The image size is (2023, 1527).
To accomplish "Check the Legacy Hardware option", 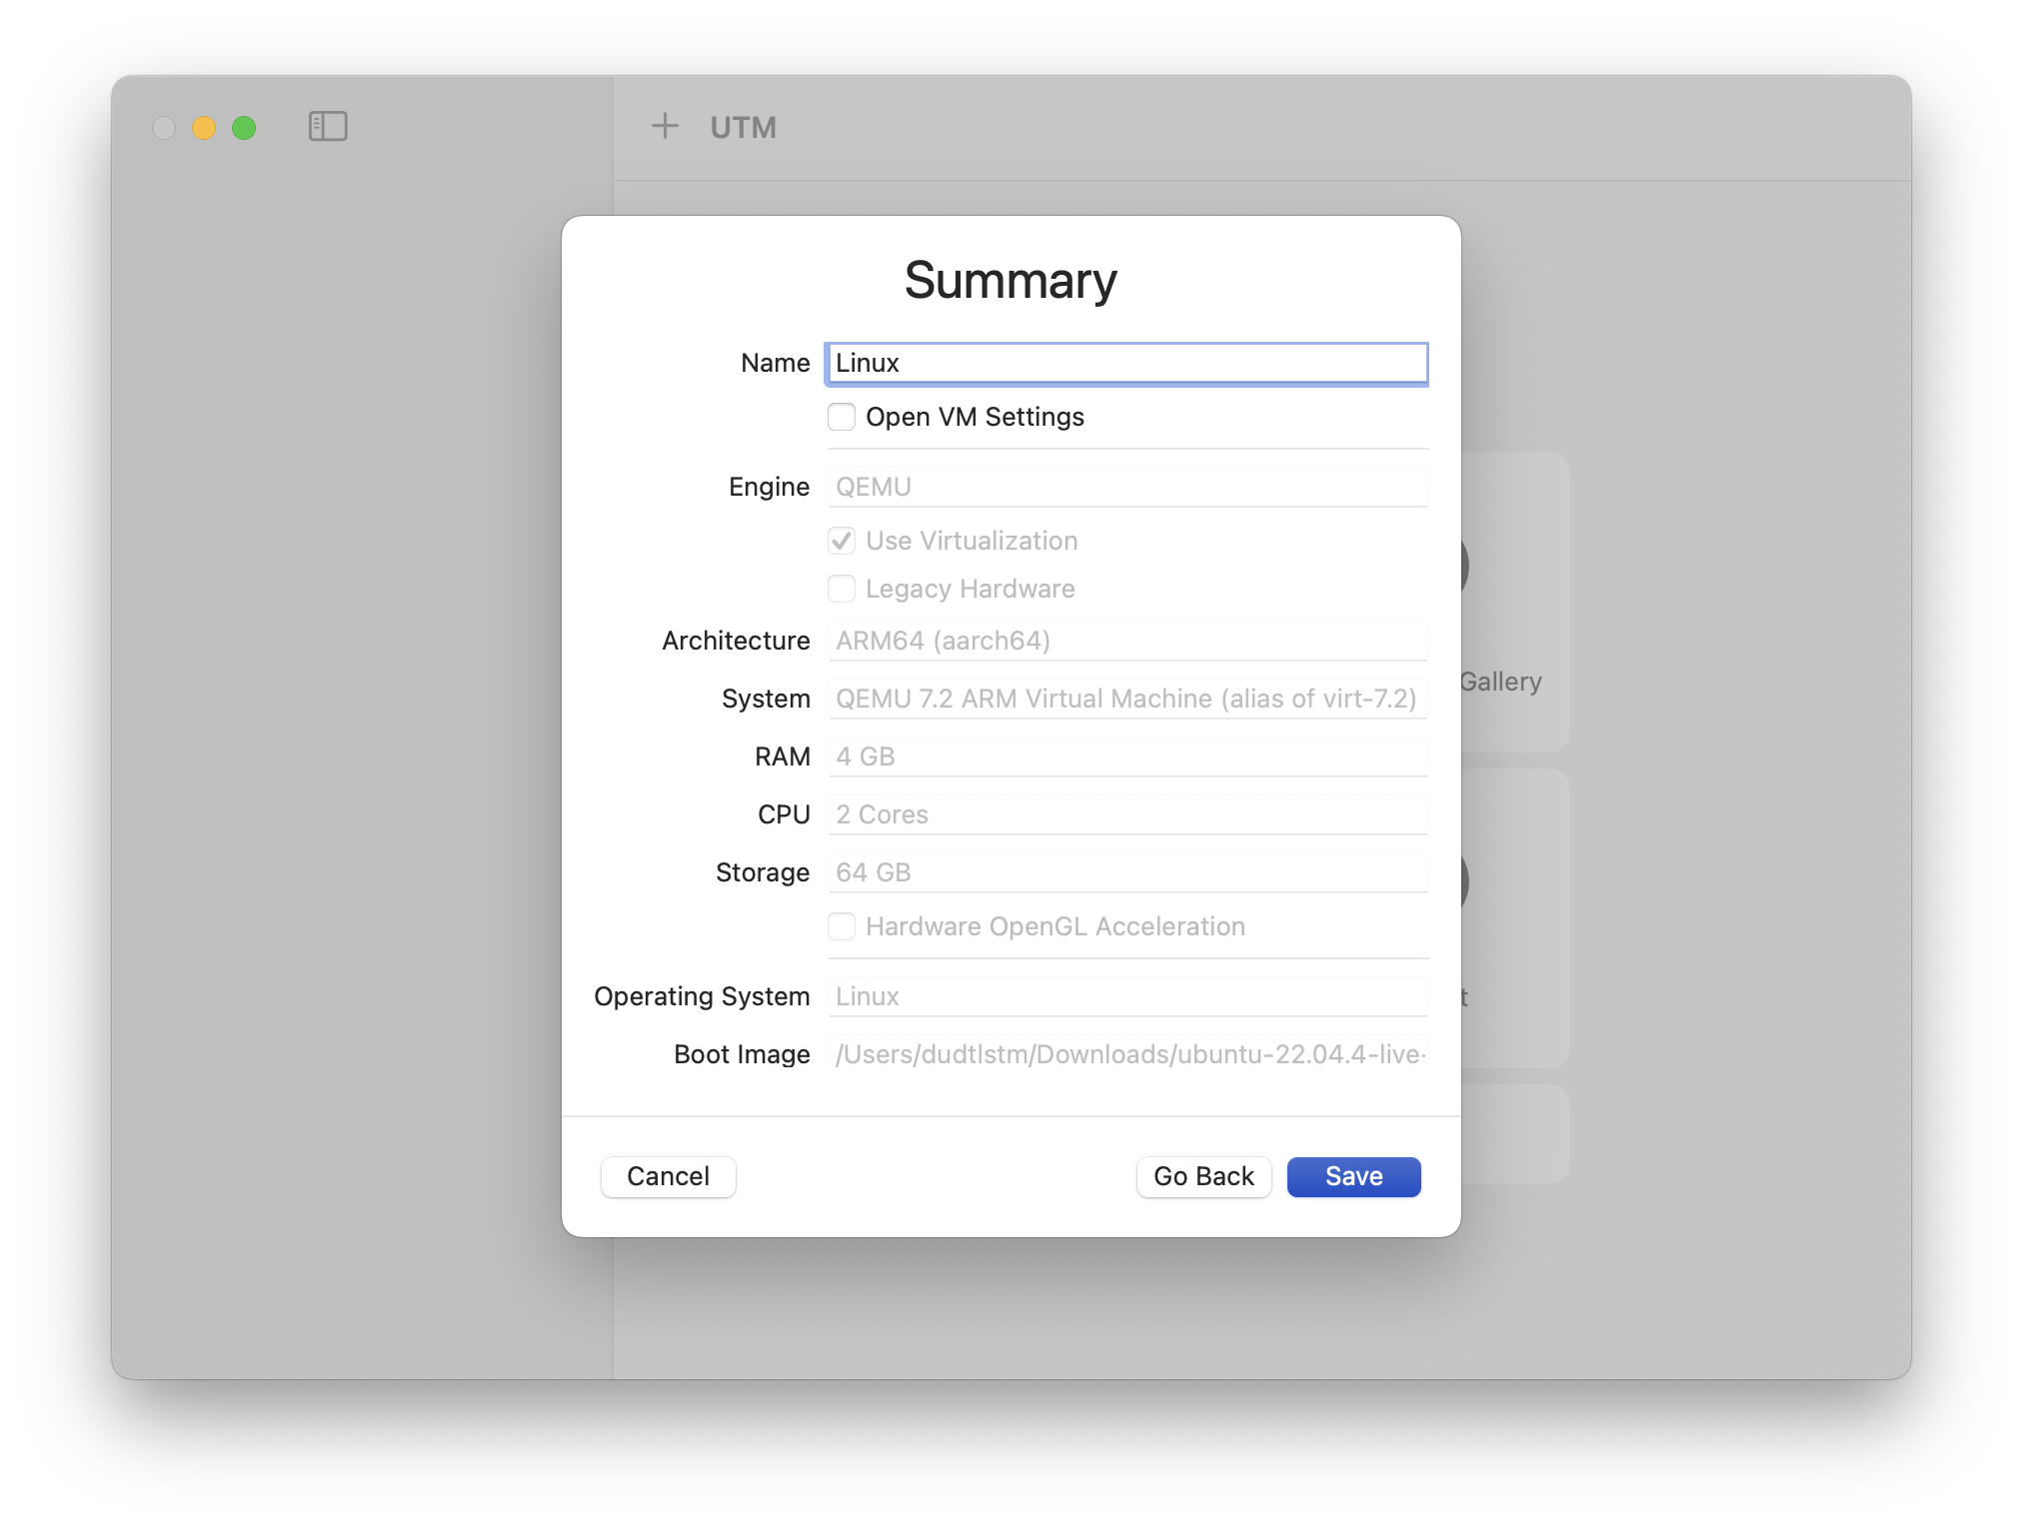I will coord(842,589).
